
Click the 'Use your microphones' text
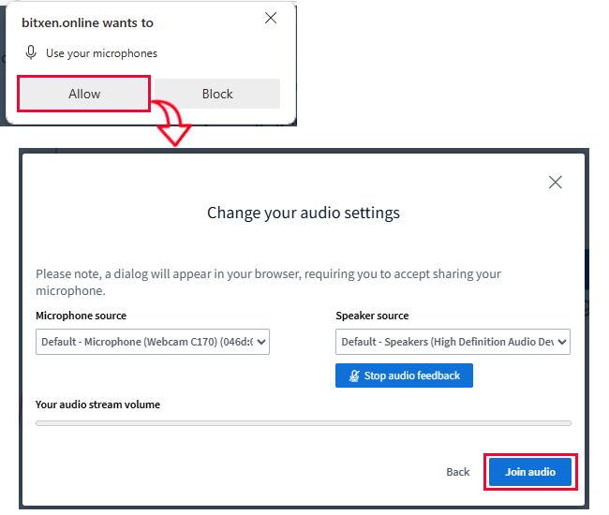[101, 53]
